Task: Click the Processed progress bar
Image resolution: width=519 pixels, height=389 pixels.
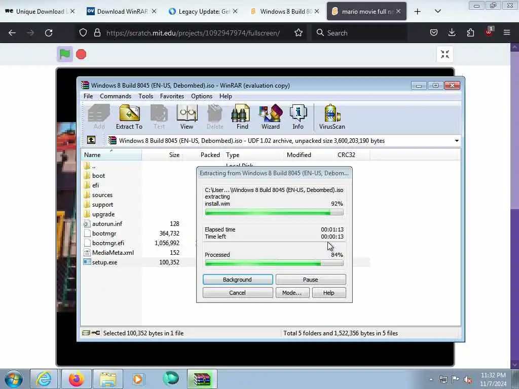Action: 274,263
